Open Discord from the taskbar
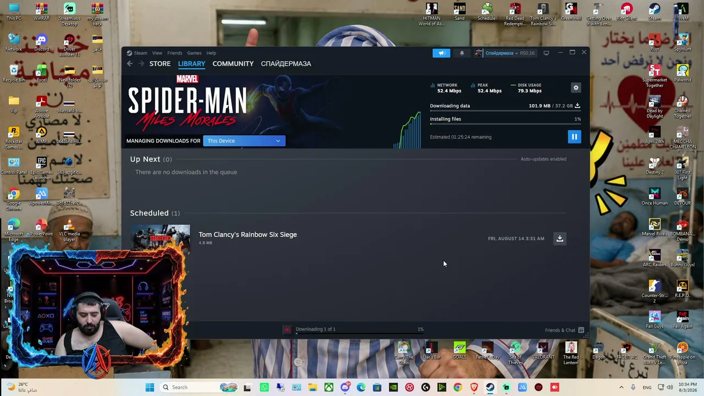The height and width of the screenshot is (396, 704). point(345,387)
